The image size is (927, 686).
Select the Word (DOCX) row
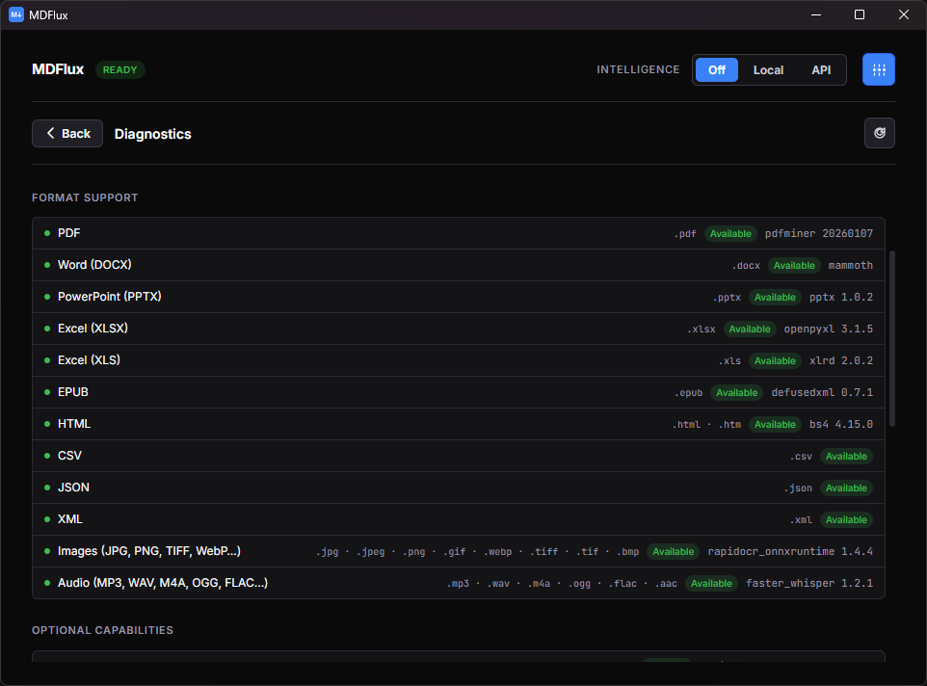tap(459, 265)
